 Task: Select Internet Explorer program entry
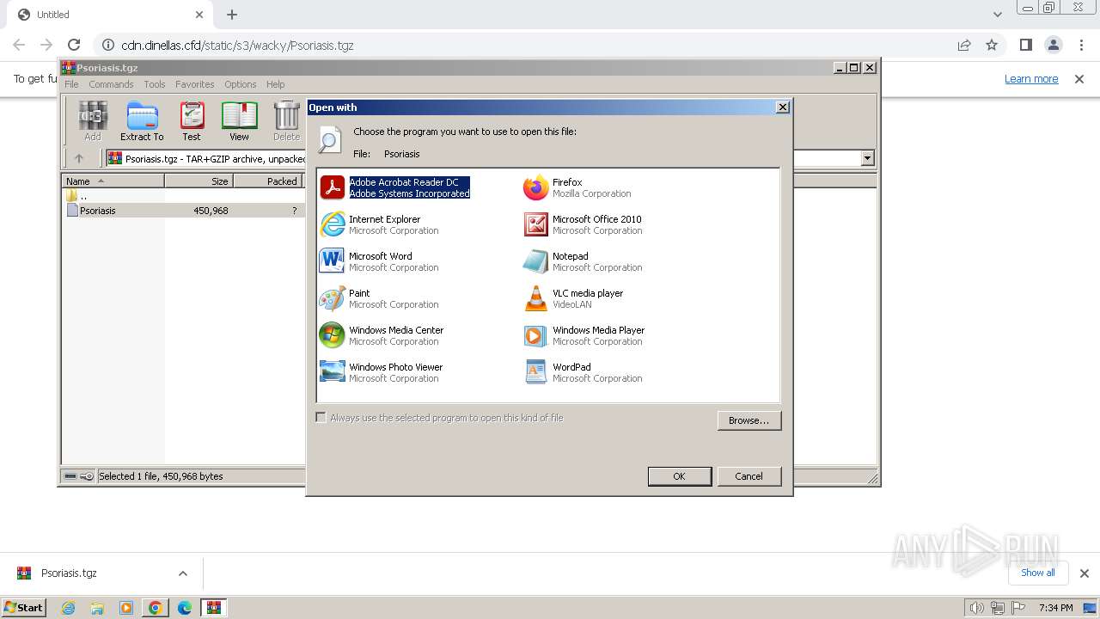379,224
